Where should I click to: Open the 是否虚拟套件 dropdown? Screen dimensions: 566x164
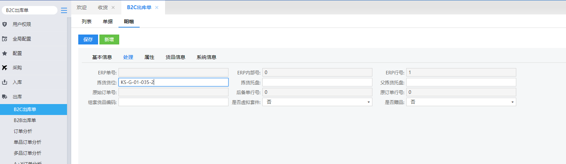coord(317,102)
